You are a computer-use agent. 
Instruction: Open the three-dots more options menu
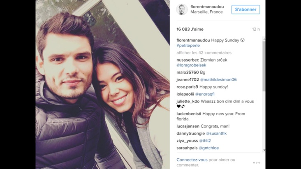[257, 163]
